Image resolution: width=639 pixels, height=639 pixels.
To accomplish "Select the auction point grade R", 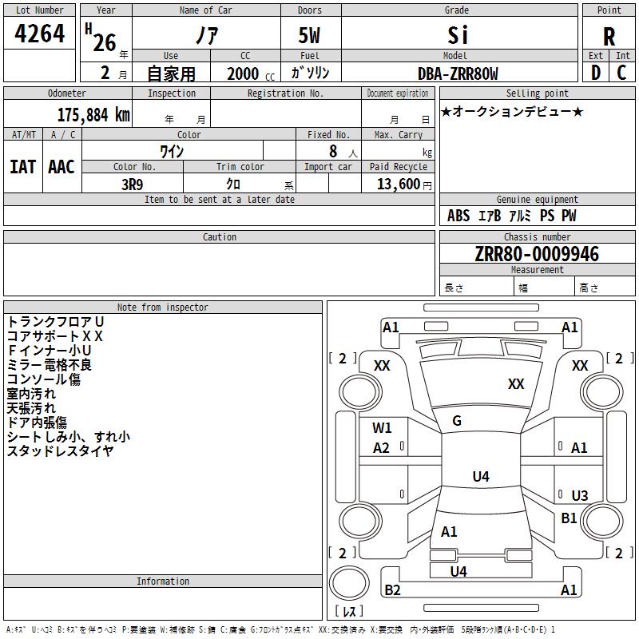I will [x=609, y=36].
